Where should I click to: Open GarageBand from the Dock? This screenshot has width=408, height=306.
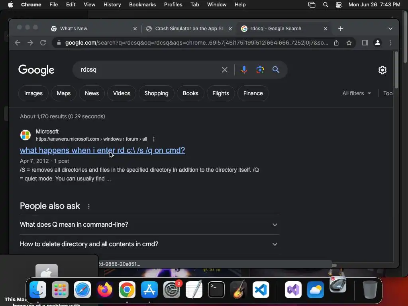(x=239, y=290)
